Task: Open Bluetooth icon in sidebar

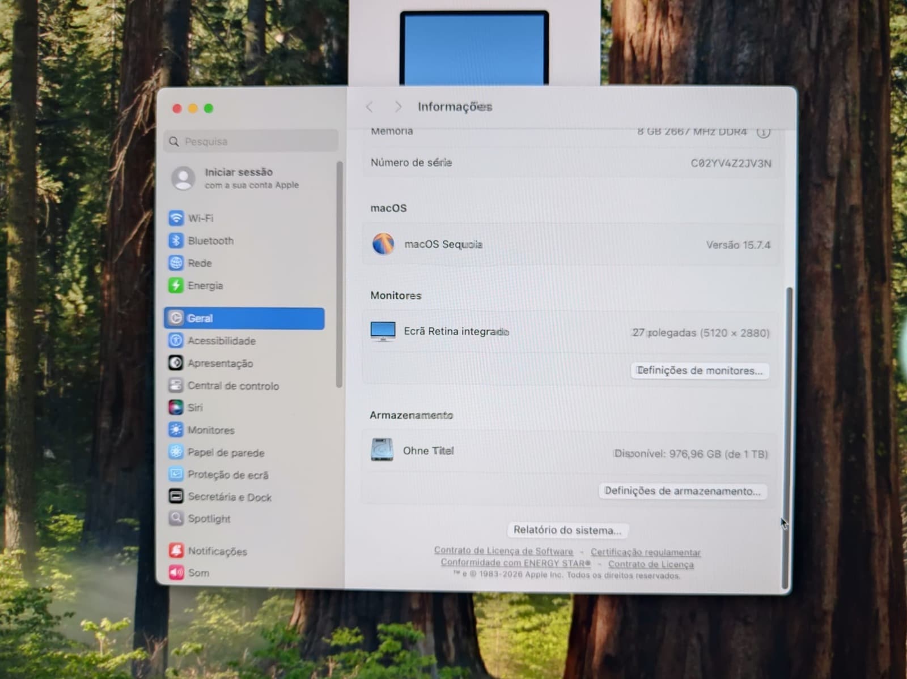Action: tap(176, 241)
